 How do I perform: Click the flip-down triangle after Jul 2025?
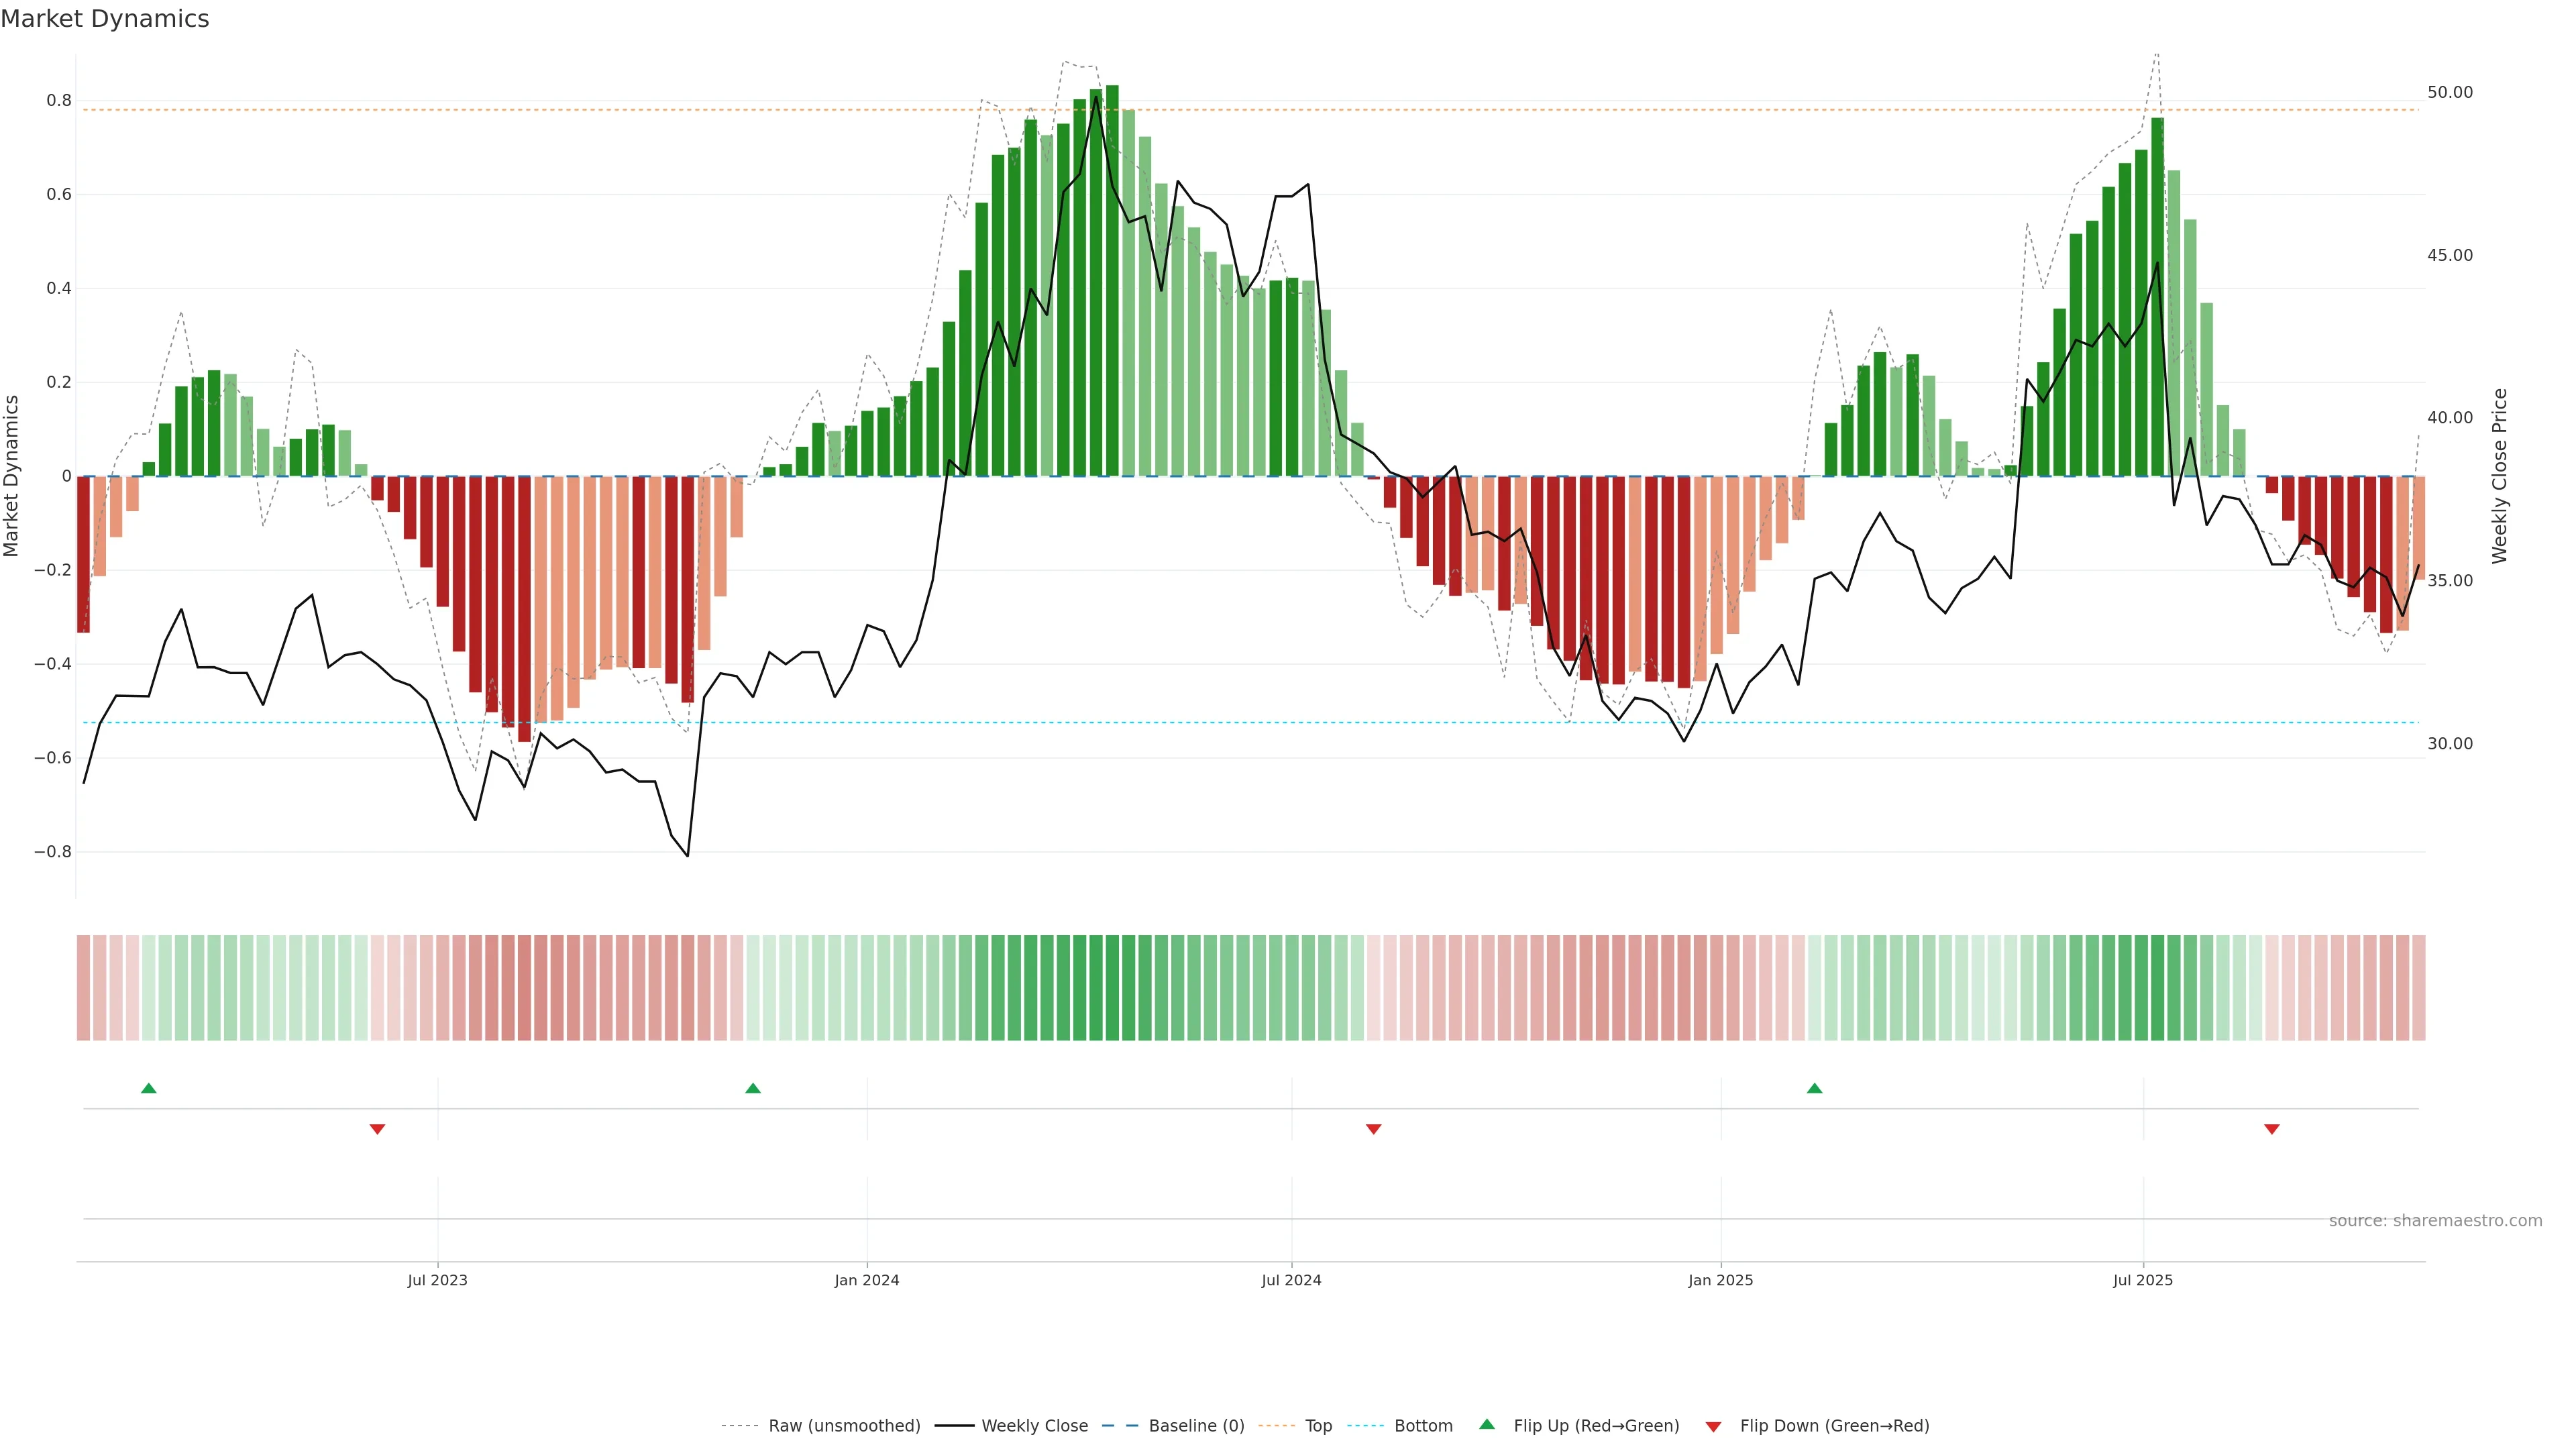click(x=2271, y=1129)
